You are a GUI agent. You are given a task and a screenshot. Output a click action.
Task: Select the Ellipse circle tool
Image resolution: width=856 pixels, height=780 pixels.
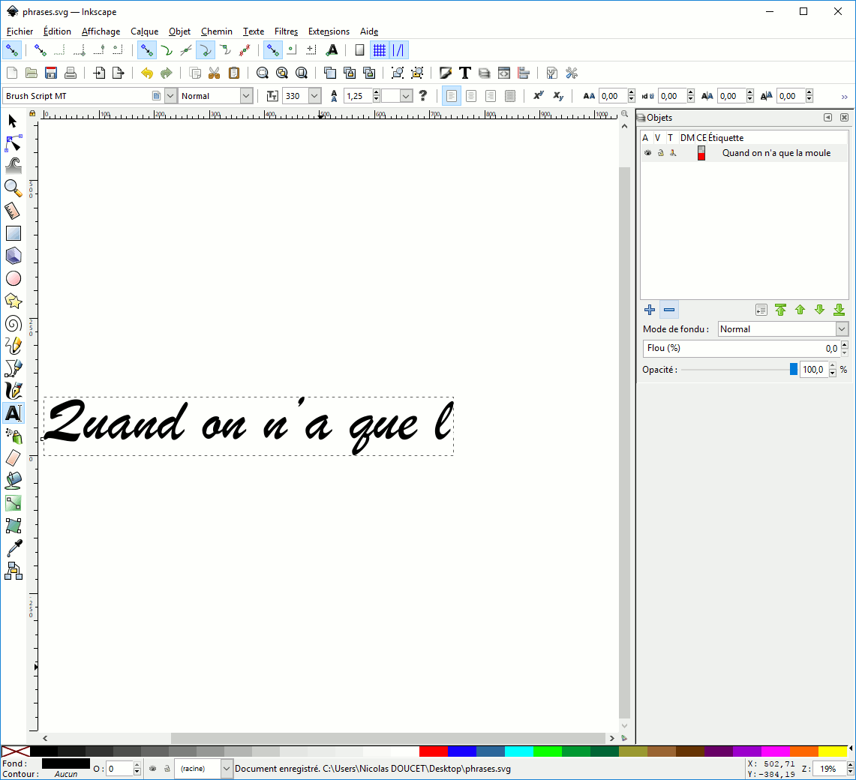tap(13, 278)
